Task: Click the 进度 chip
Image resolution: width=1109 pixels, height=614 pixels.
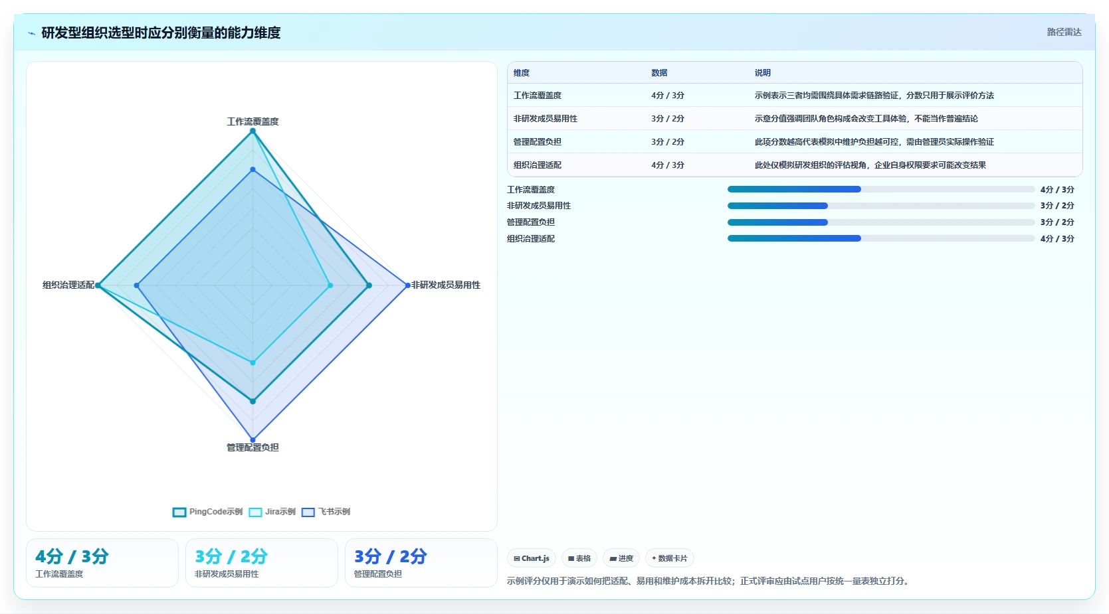Action: 621,558
